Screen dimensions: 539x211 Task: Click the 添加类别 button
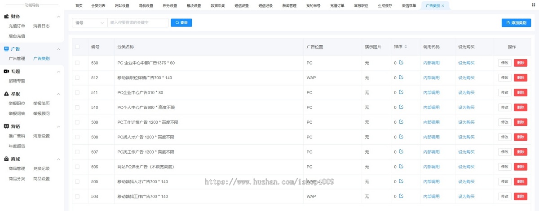click(516, 22)
